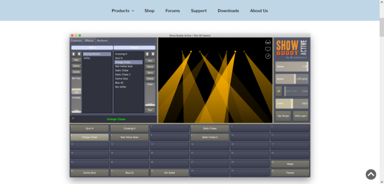Move bank down with the down arrow
384x184 pixels.
click(x=79, y=54)
